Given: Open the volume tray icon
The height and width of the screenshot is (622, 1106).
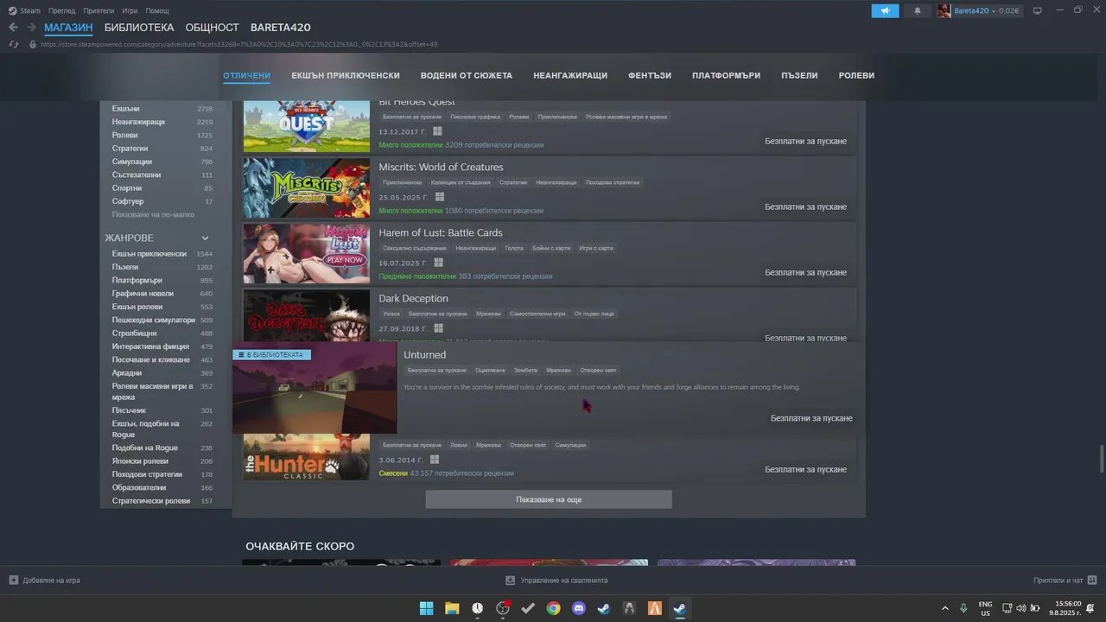Looking at the screenshot, I should 1021,608.
